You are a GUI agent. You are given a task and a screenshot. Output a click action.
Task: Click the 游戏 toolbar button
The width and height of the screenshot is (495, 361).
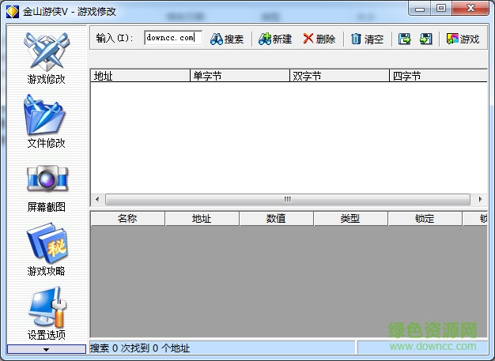click(463, 39)
